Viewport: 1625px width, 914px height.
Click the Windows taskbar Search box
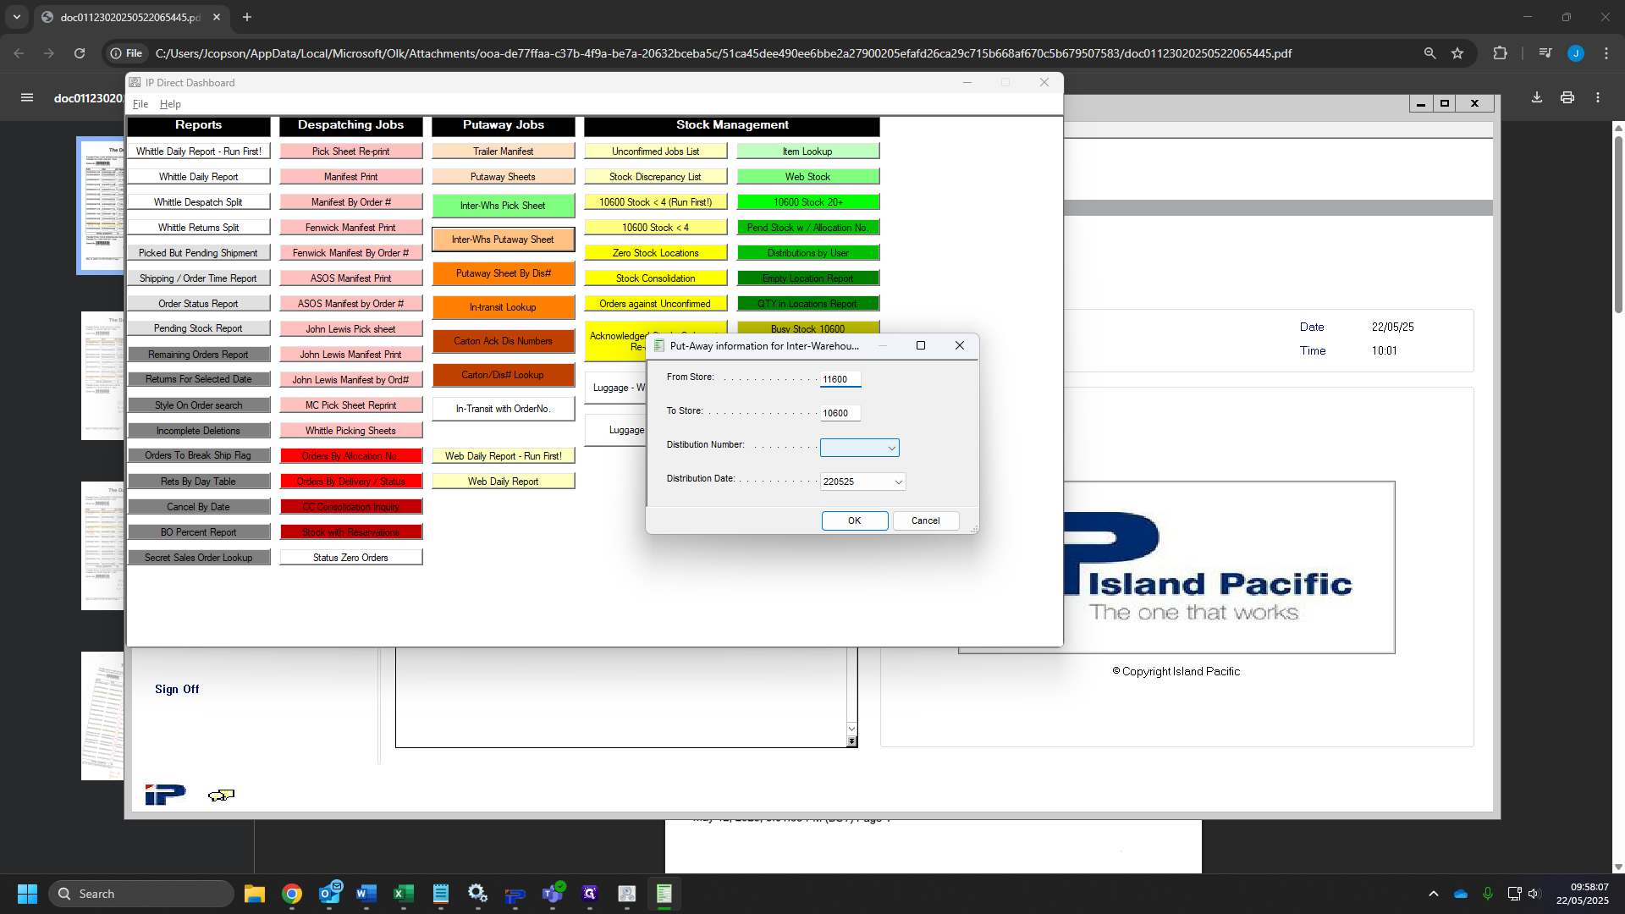click(141, 894)
